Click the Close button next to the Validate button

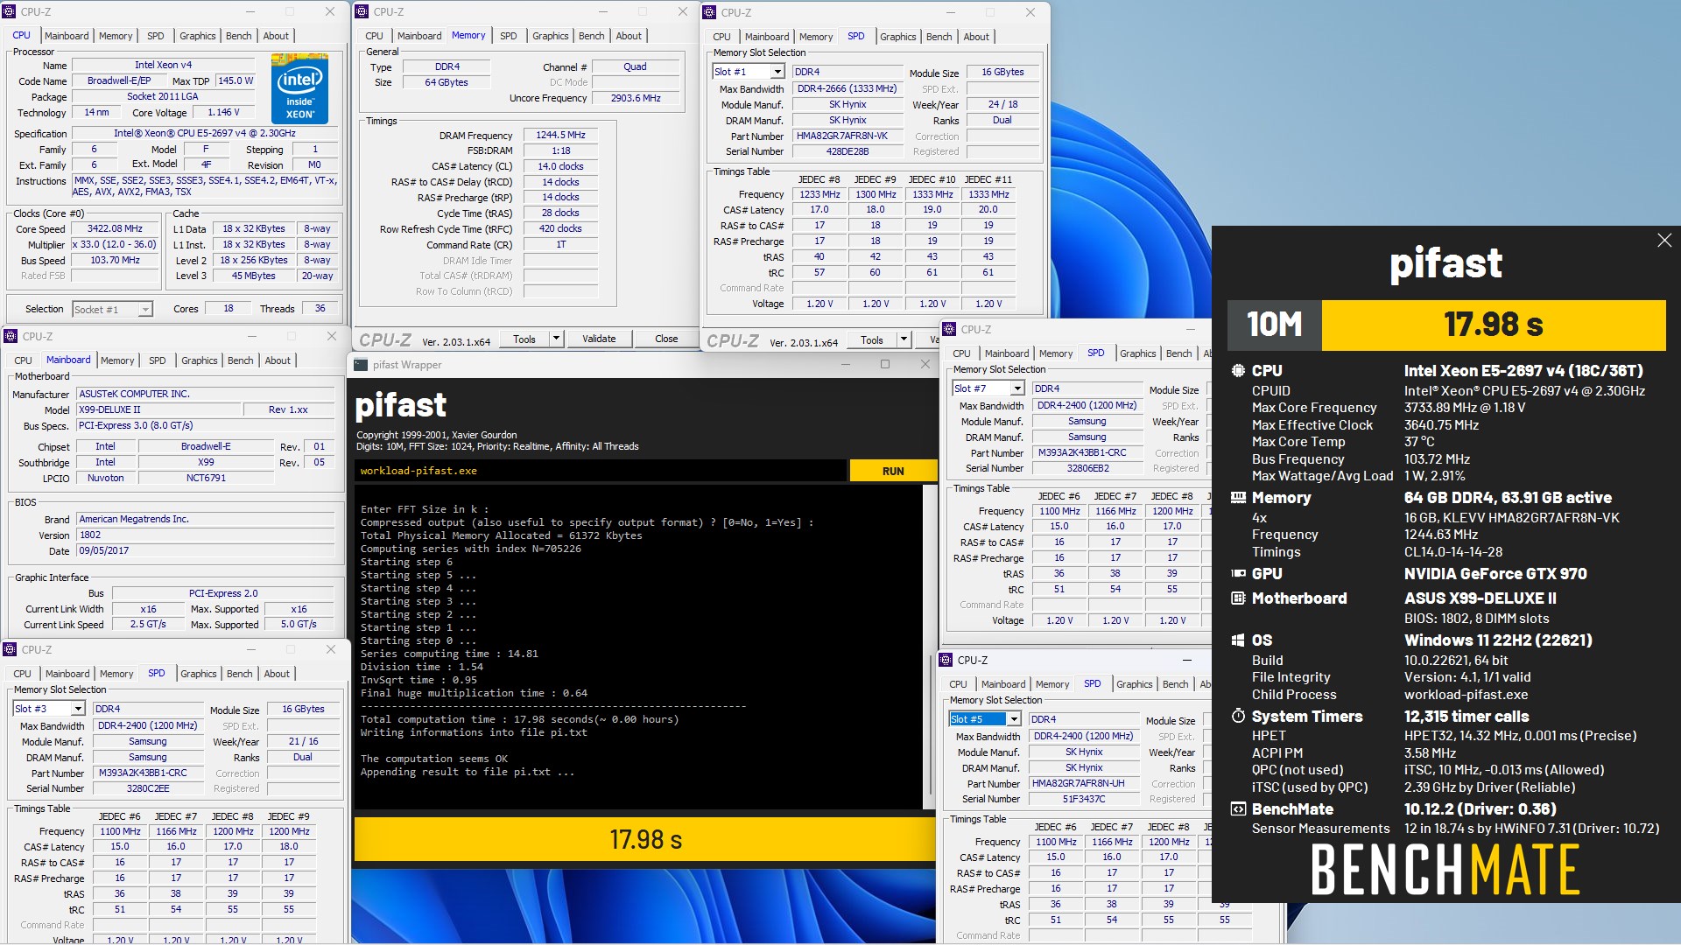(666, 339)
